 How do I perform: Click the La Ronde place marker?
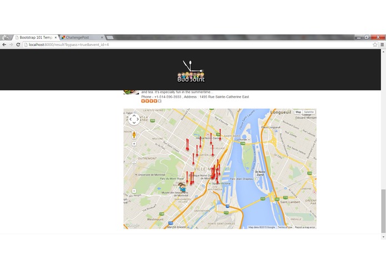[249, 140]
